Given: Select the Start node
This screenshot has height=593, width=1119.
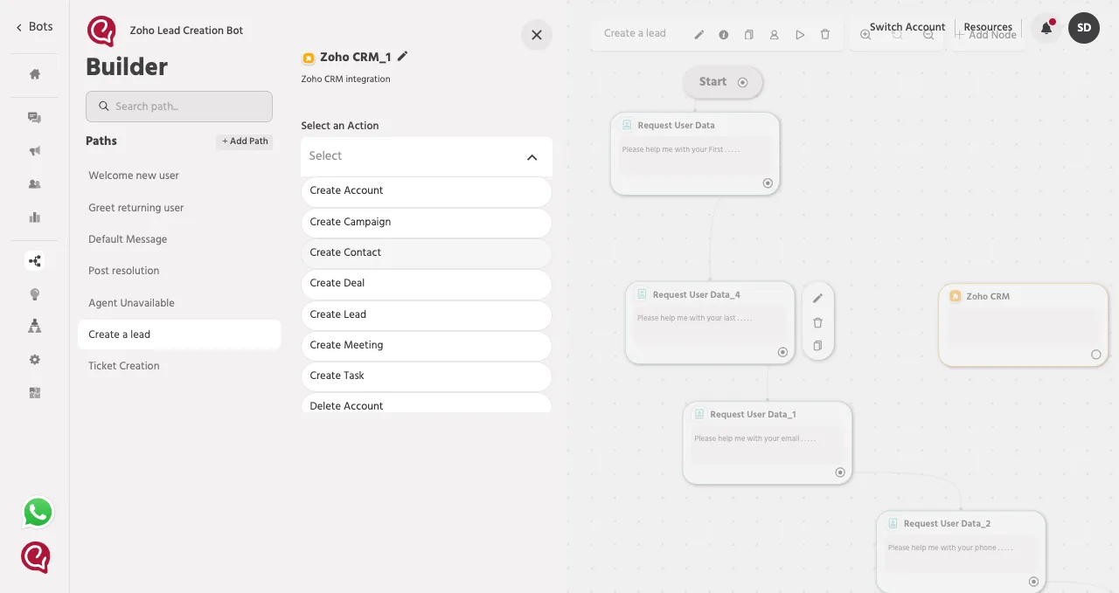Looking at the screenshot, I should 723,82.
